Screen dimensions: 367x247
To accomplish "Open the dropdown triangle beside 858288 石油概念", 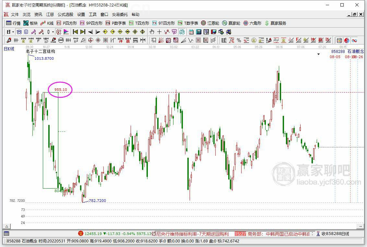I will [x=318, y=54].
